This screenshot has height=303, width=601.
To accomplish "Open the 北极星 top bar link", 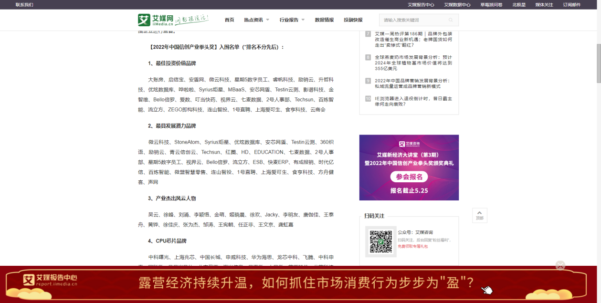I will pyautogui.click(x=519, y=5).
